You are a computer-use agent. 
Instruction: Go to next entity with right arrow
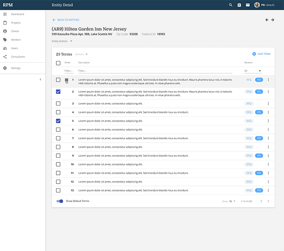[272, 20]
